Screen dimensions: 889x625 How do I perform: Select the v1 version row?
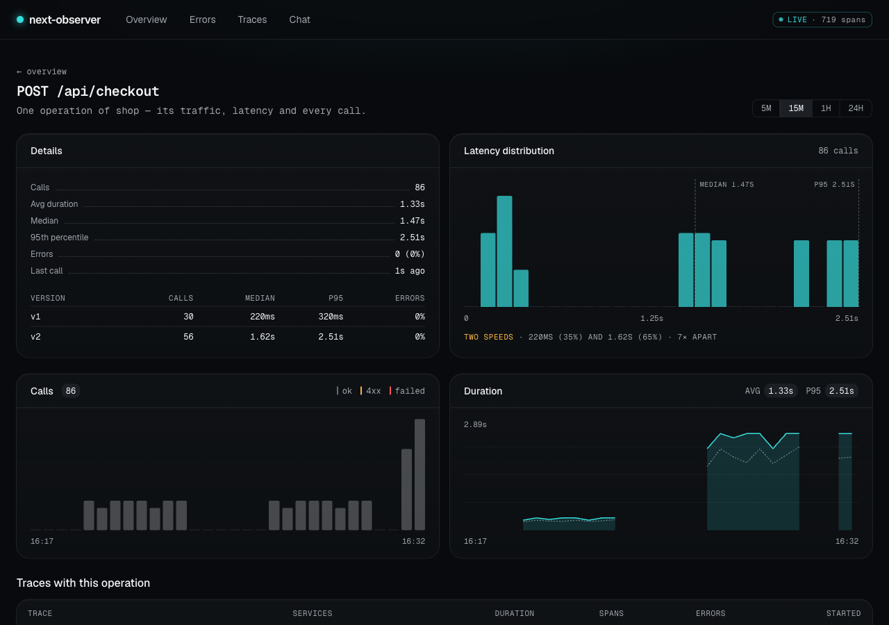click(228, 317)
